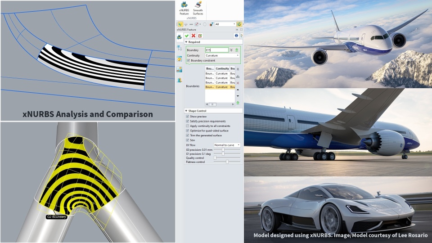Toggle the Boundary constraint checkbox

[x=188, y=60]
